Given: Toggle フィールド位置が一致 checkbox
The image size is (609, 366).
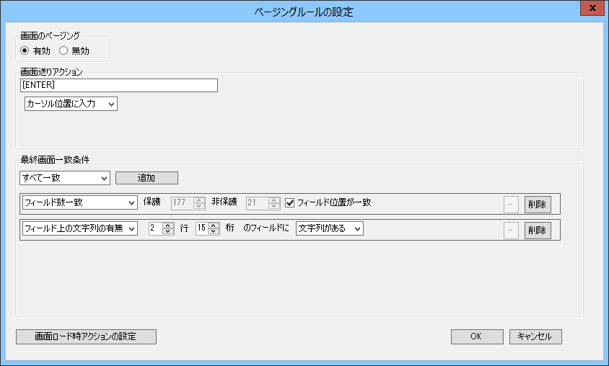Looking at the screenshot, I should tap(290, 202).
